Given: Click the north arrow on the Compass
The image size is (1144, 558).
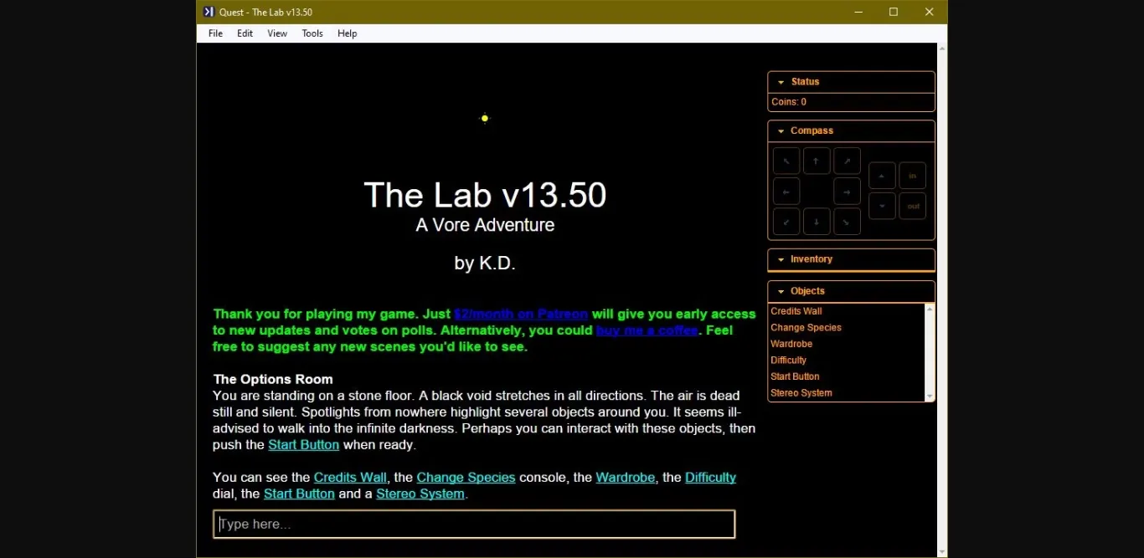Looking at the screenshot, I should (816, 161).
